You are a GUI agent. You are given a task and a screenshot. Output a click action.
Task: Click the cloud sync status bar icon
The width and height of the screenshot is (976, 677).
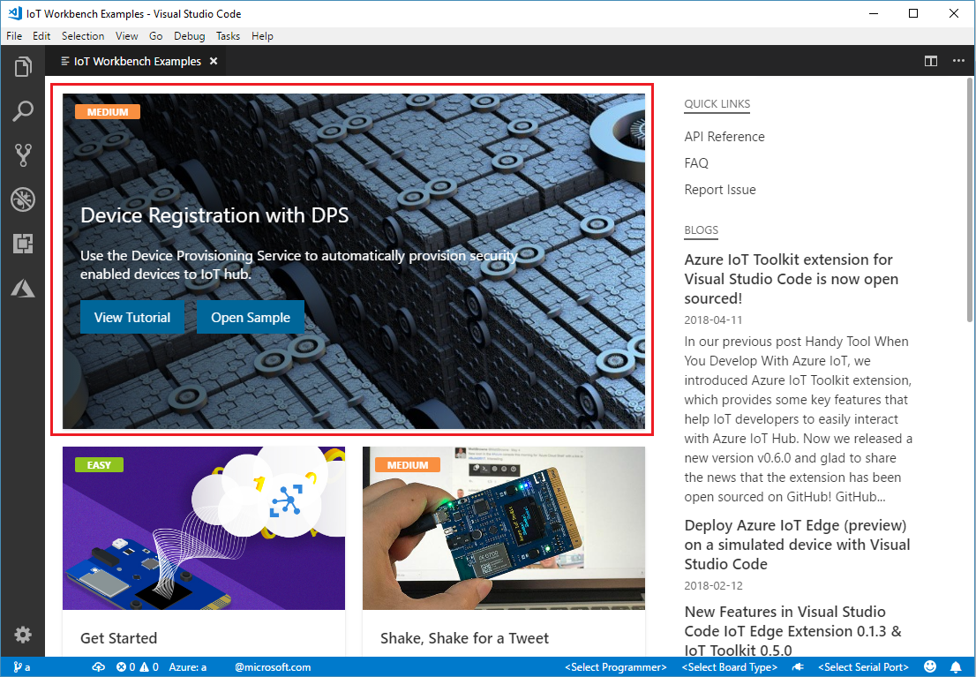tap(98, 667)
